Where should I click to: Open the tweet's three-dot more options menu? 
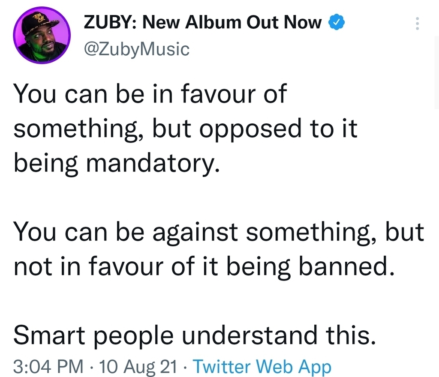click(417, 24)
